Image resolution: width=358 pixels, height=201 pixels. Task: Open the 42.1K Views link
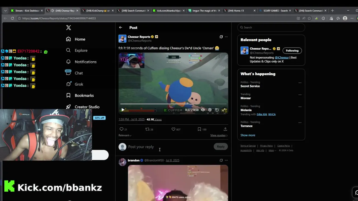coord(154,119)
